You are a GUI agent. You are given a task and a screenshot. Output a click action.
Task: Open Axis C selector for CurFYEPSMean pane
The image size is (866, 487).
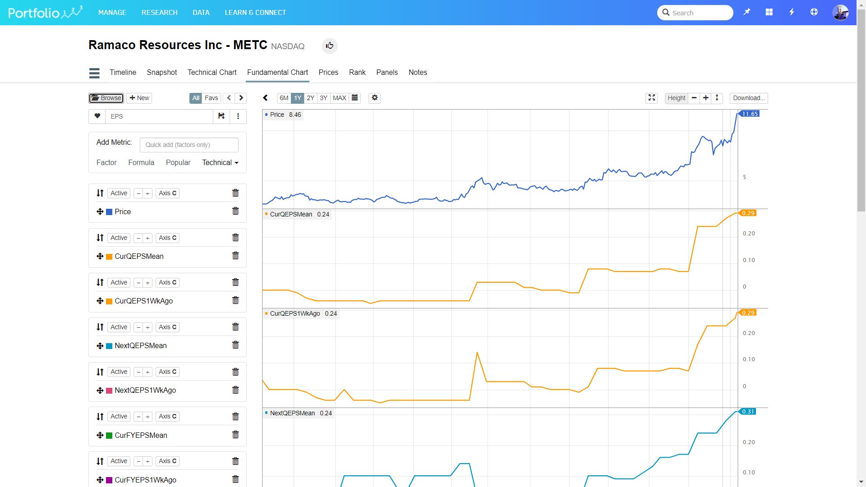click(x=167, y=416)
